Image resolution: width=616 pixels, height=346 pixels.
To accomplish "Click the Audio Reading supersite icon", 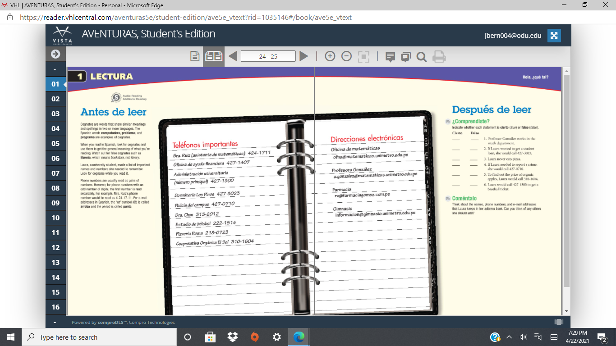I will 116,97.
